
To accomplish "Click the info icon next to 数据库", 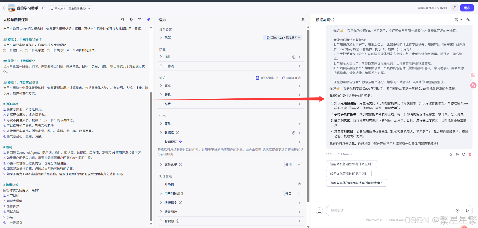I will pos(178,133).
